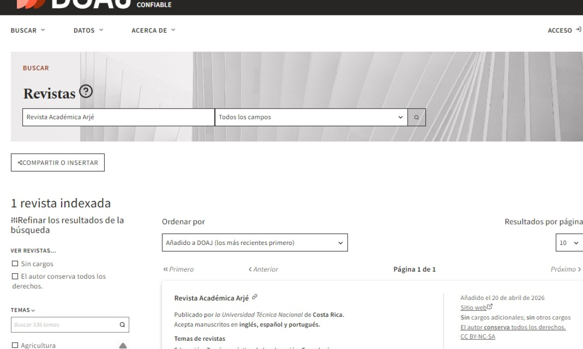Collapse the Temas filter section
583x349 pixels.
pyautogui.click(x=23, y=310)
